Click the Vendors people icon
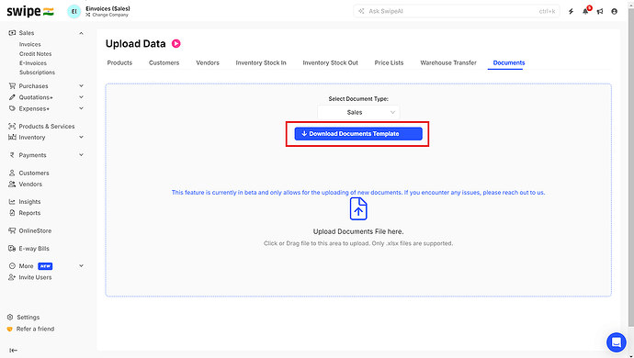Screen dimensions: 634x358 tap(12, 185)
